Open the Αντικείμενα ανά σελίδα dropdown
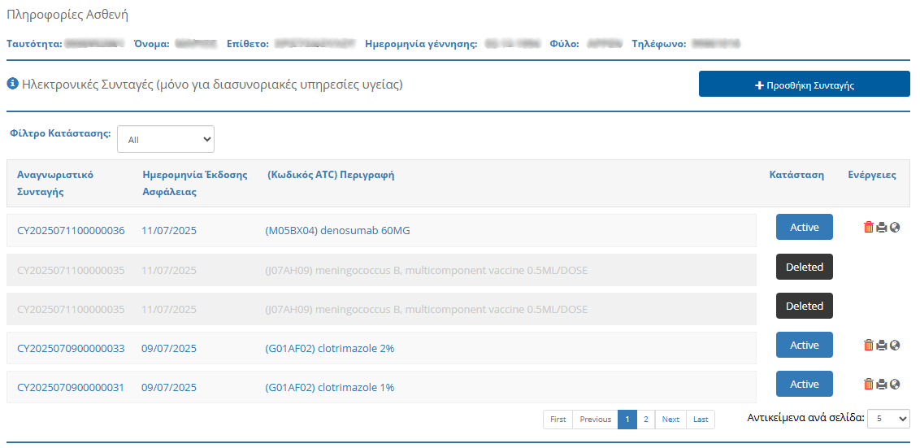The height and width of the screenshot is (448, 920). point(888,418)
